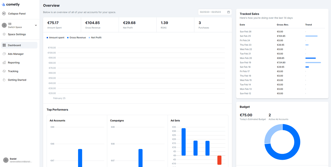Click the blue bar in Campaigns chart

pyautogui.click(x=140, y=158)
